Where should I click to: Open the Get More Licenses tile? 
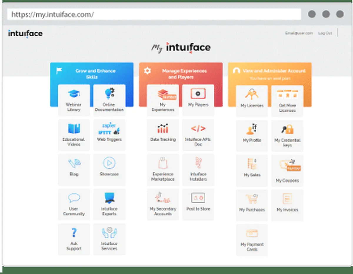coord(287,101)
